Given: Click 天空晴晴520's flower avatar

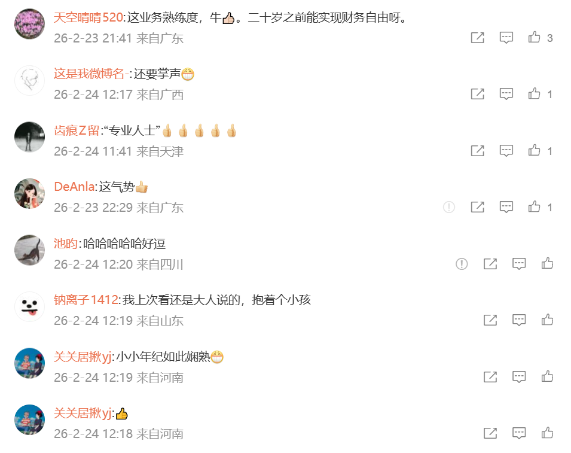Looking at the screenshot, I should tap(29, 24).
